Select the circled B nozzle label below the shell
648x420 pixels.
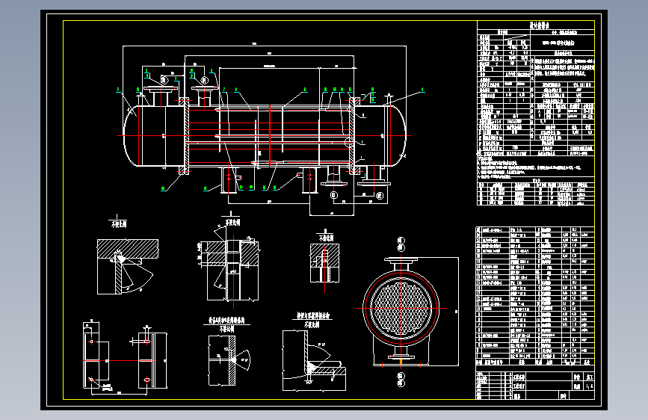click(x=334, y=195)
